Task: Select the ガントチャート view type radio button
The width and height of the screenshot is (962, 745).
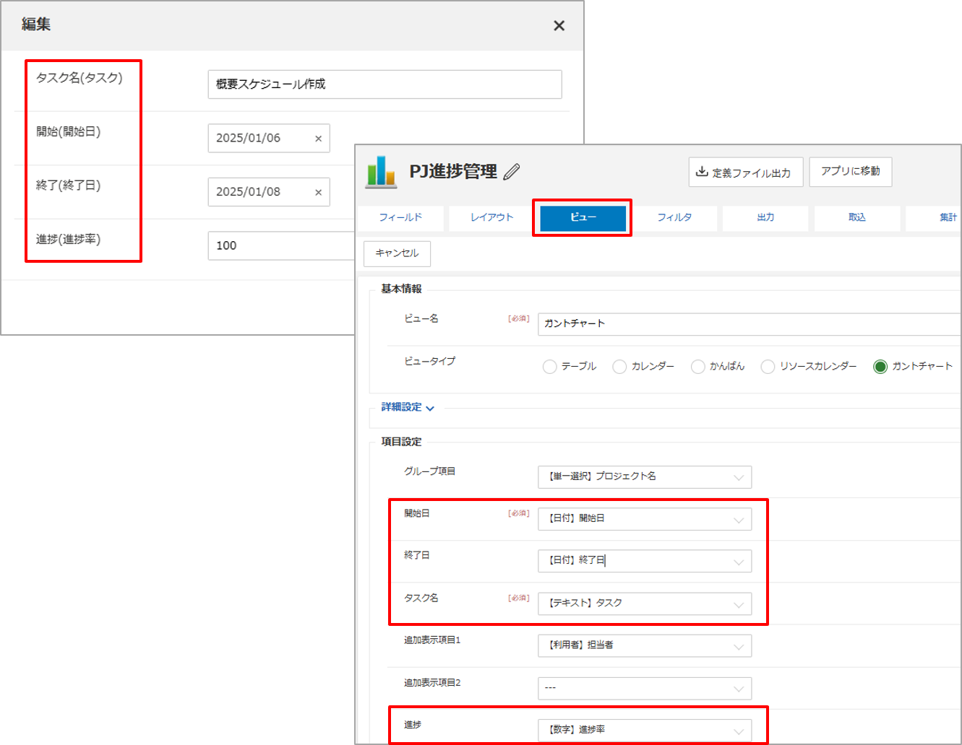Action: pyautogui.click(x=880, y=367)
